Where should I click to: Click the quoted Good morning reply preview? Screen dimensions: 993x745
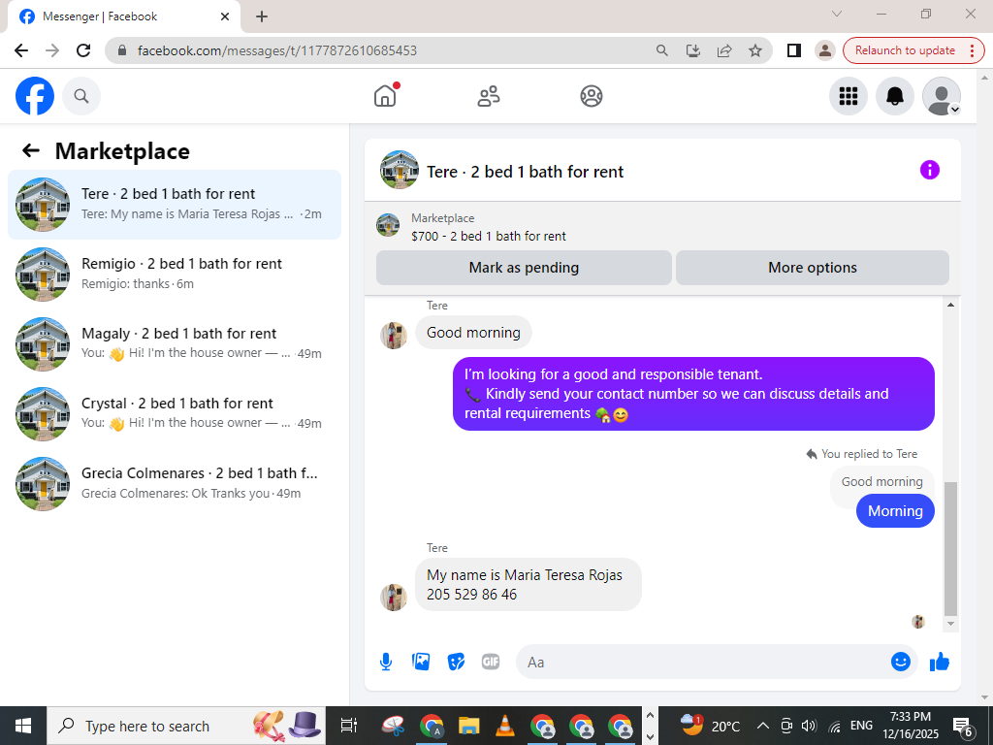pos(881,482)
